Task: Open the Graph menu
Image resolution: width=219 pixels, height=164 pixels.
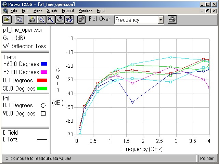Action: [52, 11]
